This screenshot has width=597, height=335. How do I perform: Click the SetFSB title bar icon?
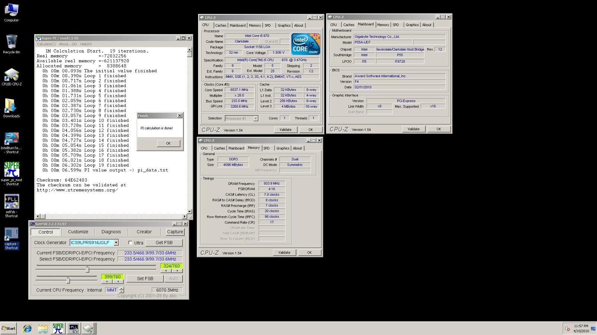tap(32, 224)
